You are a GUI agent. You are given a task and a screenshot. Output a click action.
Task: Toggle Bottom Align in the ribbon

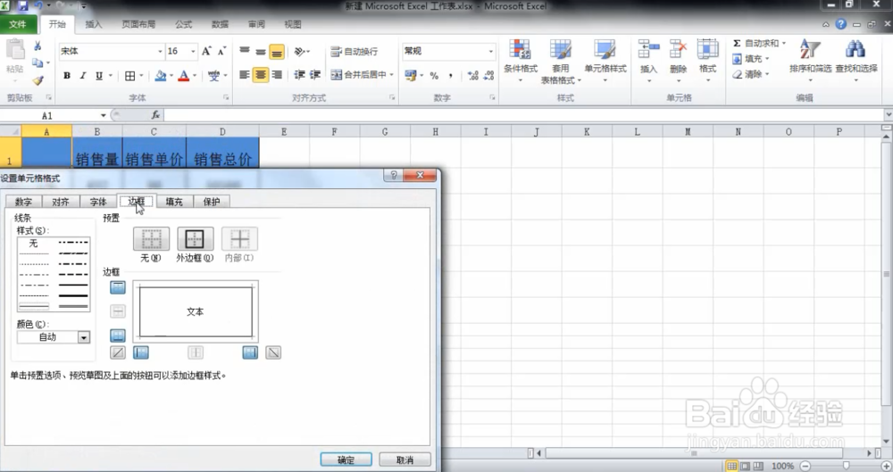tap(277, 52)
